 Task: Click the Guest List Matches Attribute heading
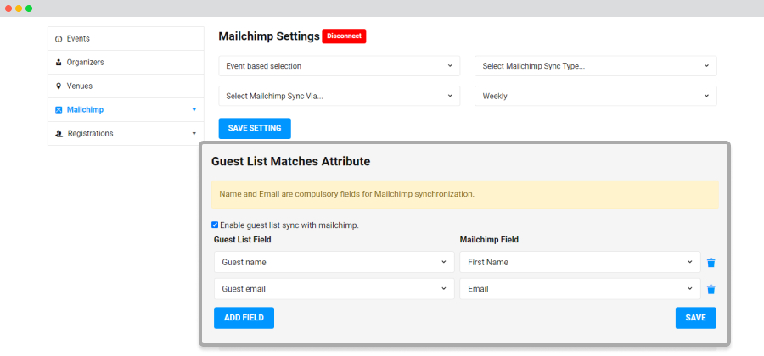point(290,161)
